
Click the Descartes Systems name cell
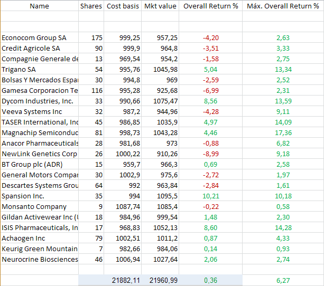(x=40, y=185)
